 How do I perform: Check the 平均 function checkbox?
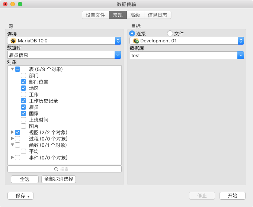23,151
